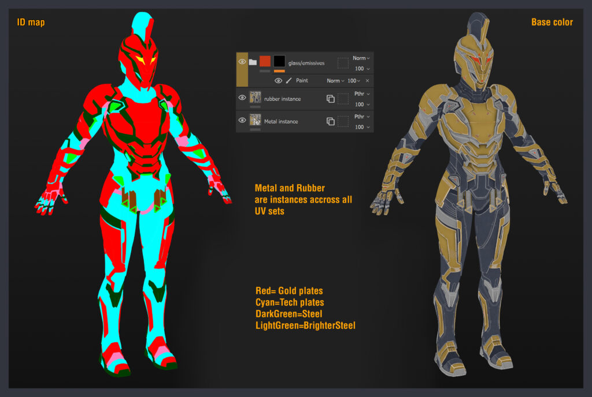592x397 pixels.
Task: Hide the rubber instance layer
Action: [242, 98]
